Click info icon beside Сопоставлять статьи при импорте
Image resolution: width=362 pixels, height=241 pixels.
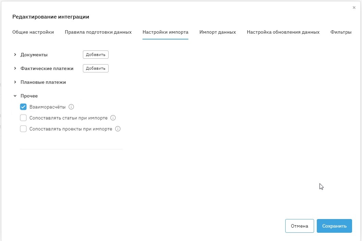click(x=113, y=118)
